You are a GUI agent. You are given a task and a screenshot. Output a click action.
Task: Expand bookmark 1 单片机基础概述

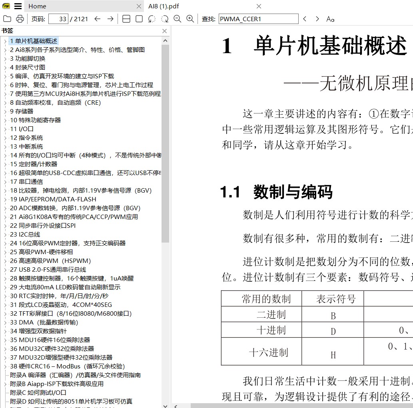pyautogui.click(x=5, y=41)
